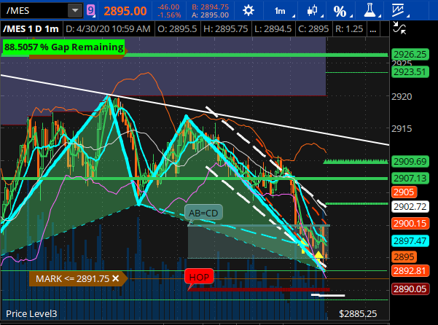
Task: Open the studies flask icon
Action: pos(369,11)
